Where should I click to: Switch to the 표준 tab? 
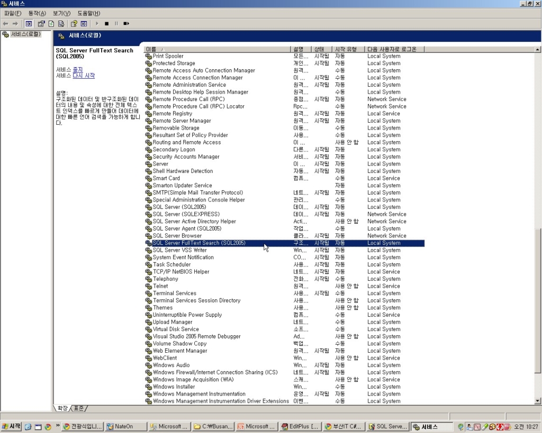tap(79, 409)
